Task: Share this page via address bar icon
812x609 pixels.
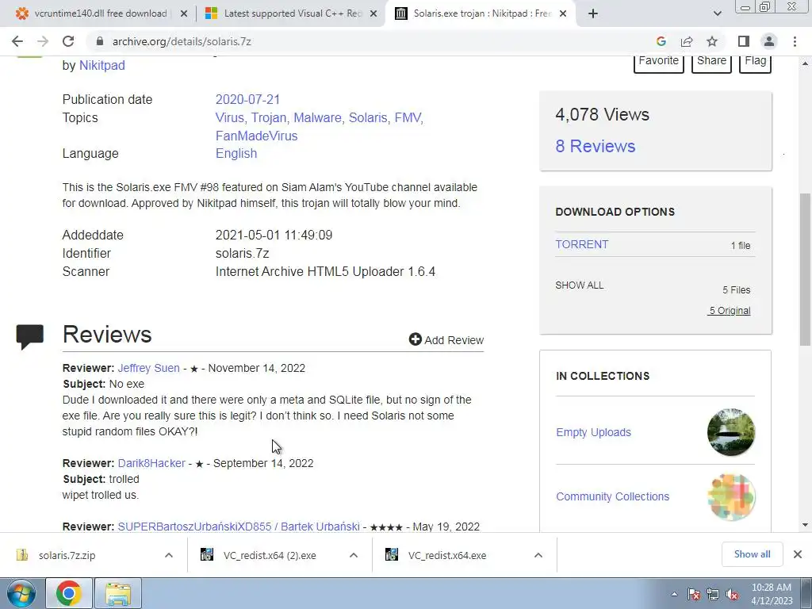Action: pyautogui.click(x=687, y=41)
